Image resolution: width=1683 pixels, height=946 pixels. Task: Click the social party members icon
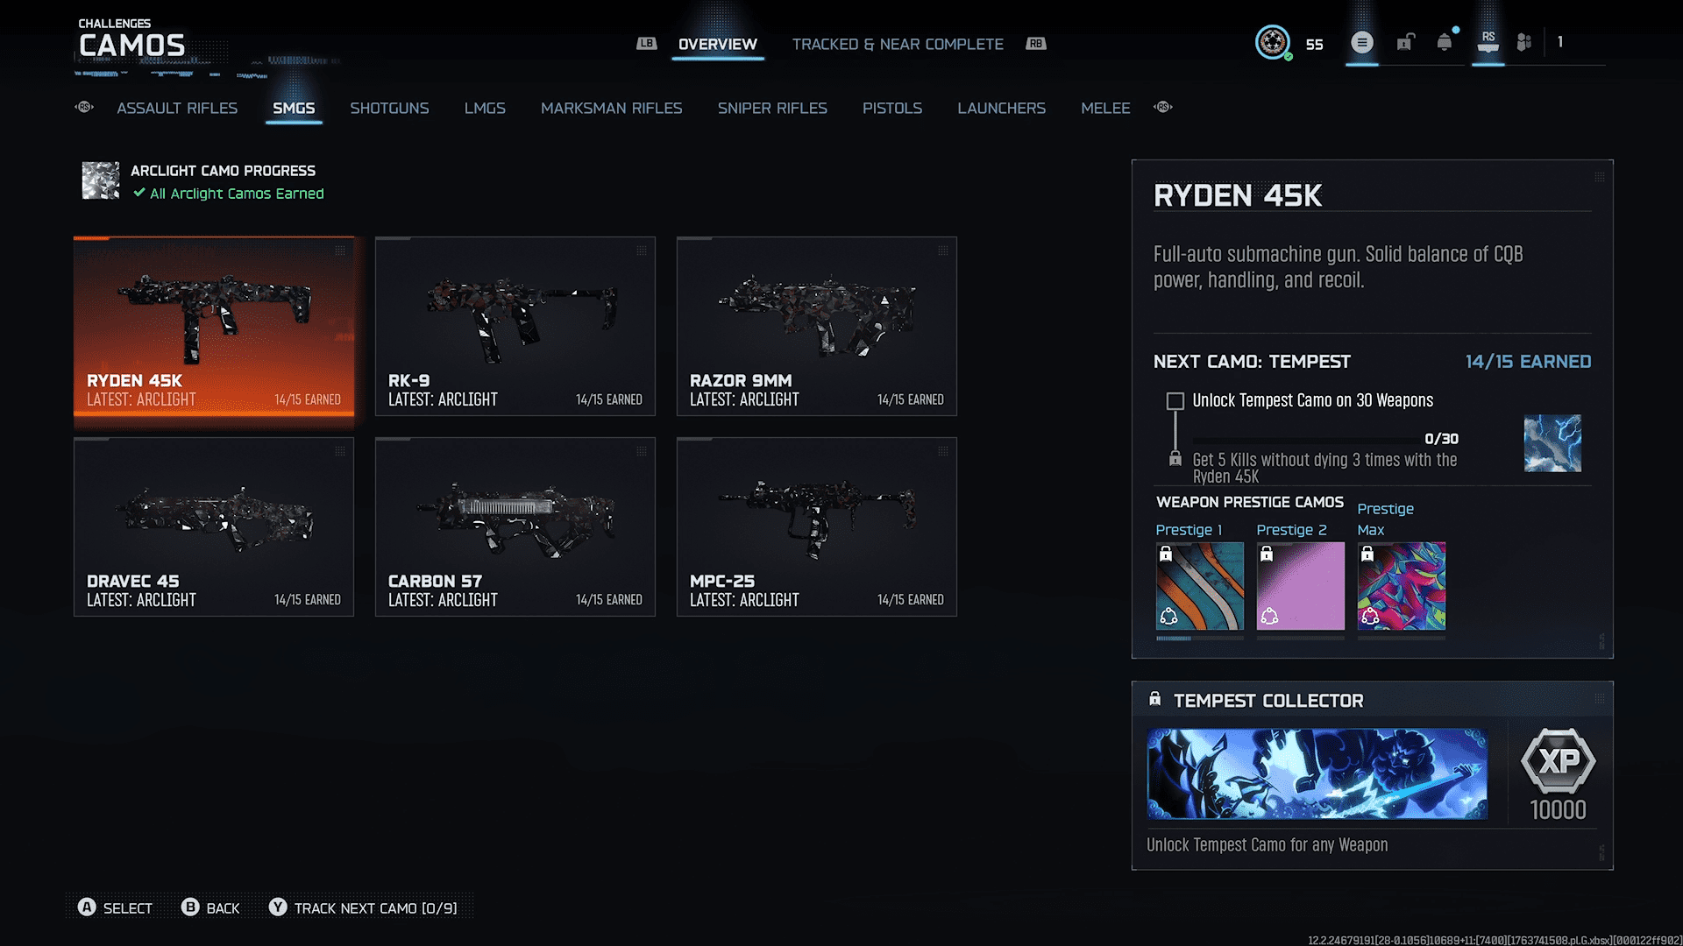1524,42
